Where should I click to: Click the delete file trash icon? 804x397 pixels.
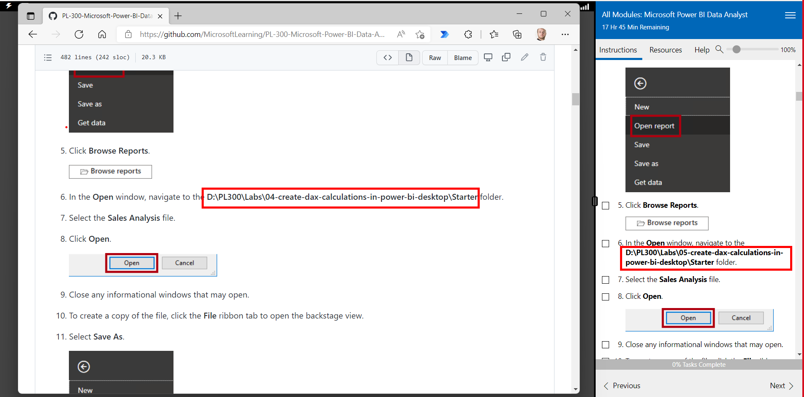click(x=543, y=57)
